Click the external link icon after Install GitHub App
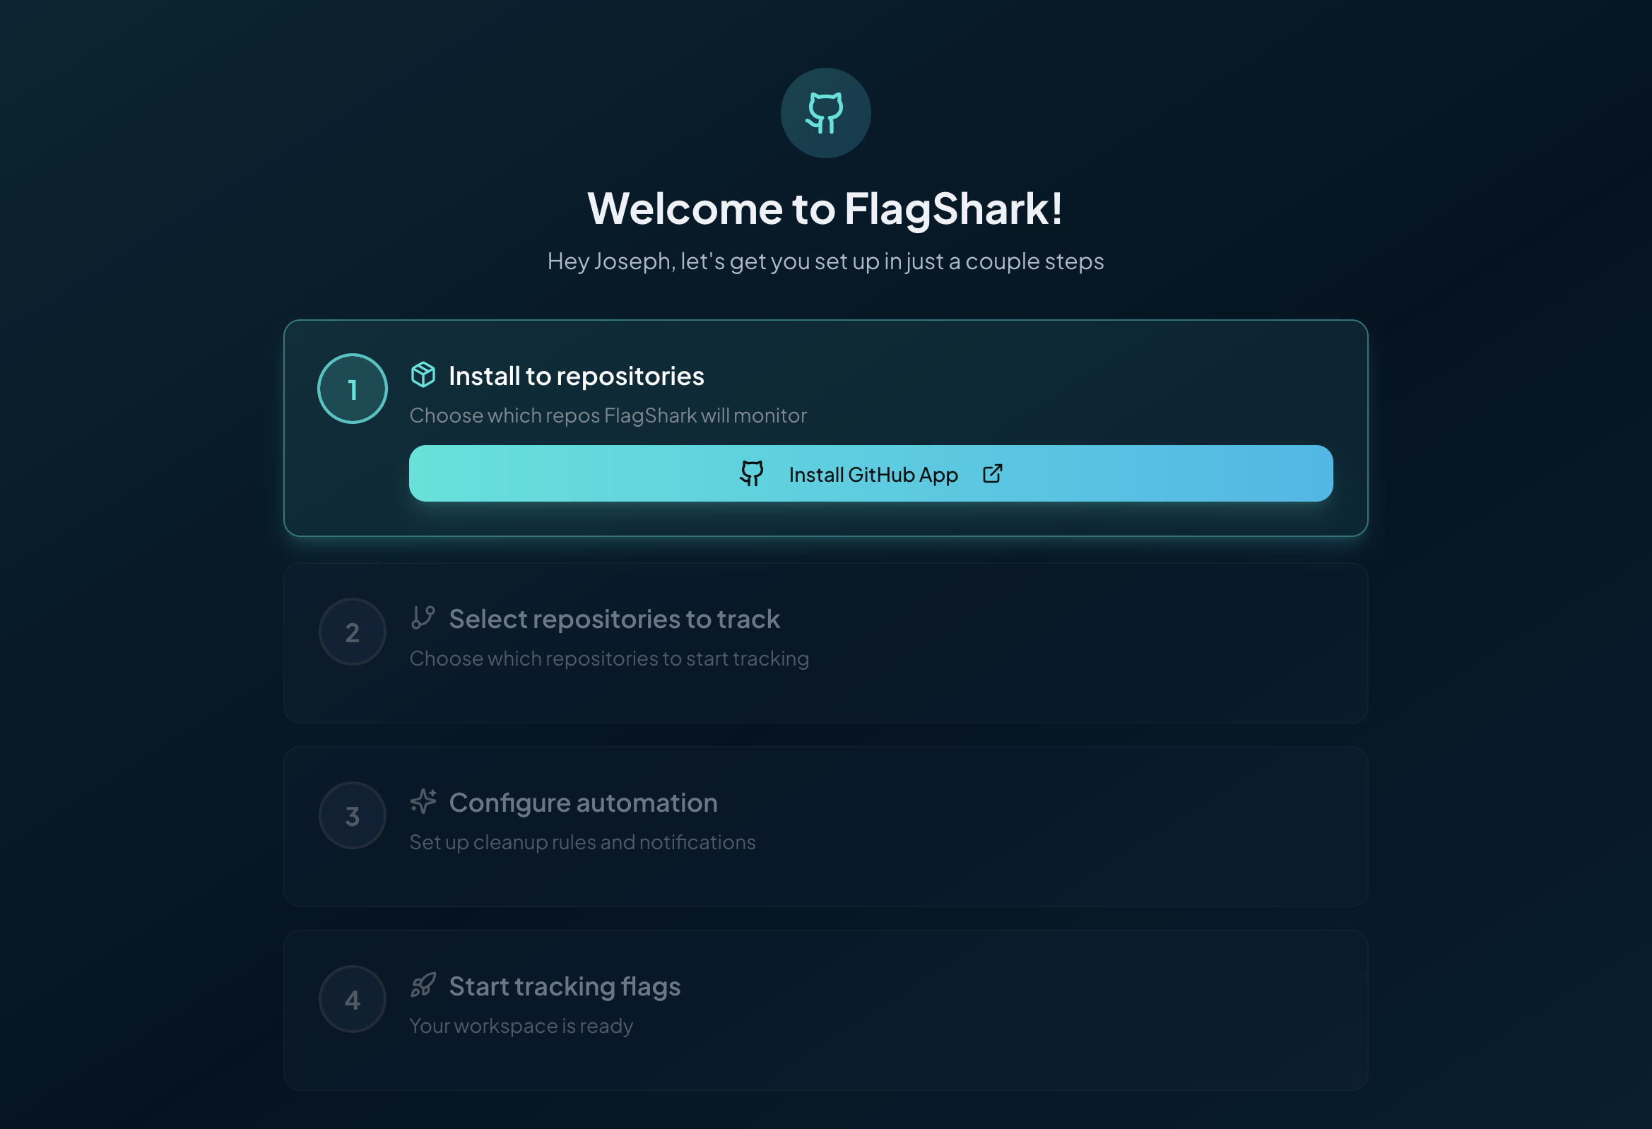 pos(992,473)
